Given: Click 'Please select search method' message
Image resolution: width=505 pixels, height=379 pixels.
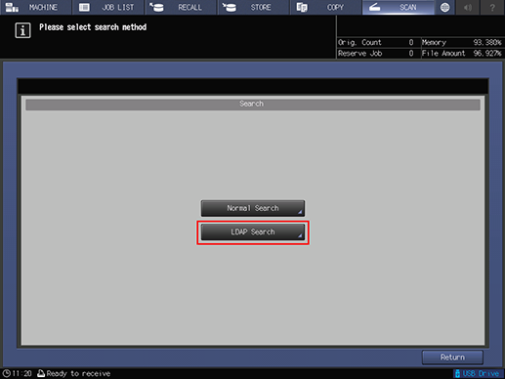Looking at the screenshot, I should [x=93, y=27].
